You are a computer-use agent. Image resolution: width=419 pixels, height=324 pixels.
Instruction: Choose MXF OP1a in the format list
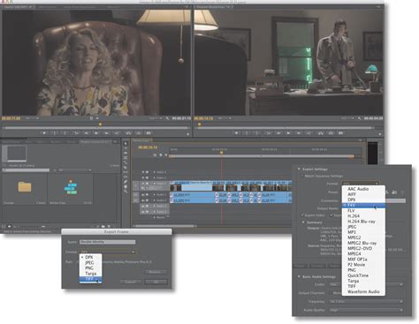pos(363,260)
